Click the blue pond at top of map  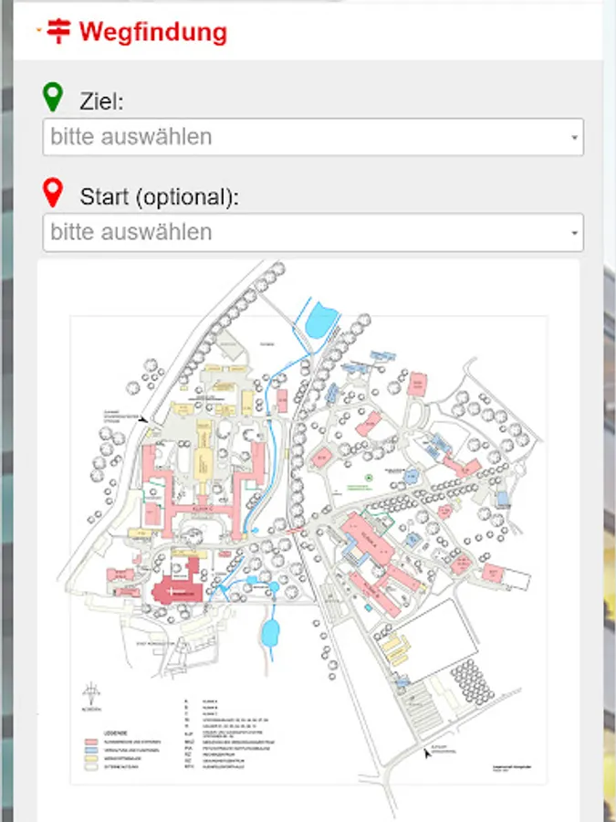click(321, 321)
